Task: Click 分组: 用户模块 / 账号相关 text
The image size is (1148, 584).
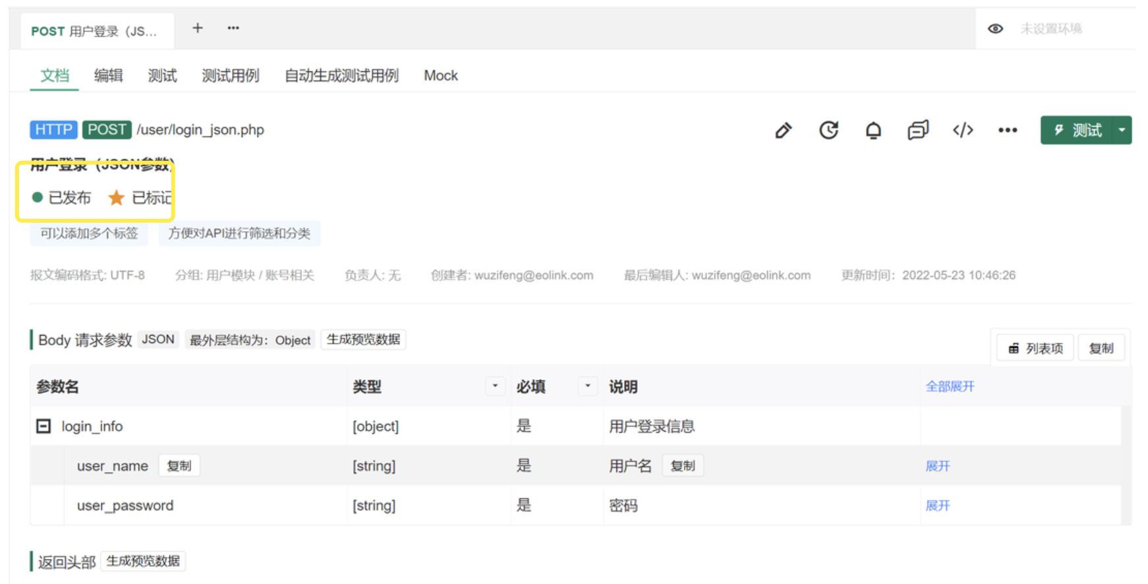Action: [244, 276]
